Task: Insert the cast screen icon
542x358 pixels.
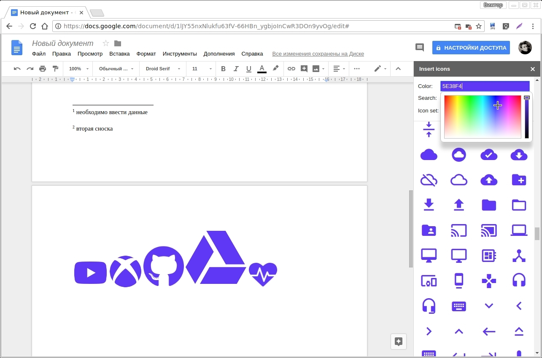Action: pos(459,230)
